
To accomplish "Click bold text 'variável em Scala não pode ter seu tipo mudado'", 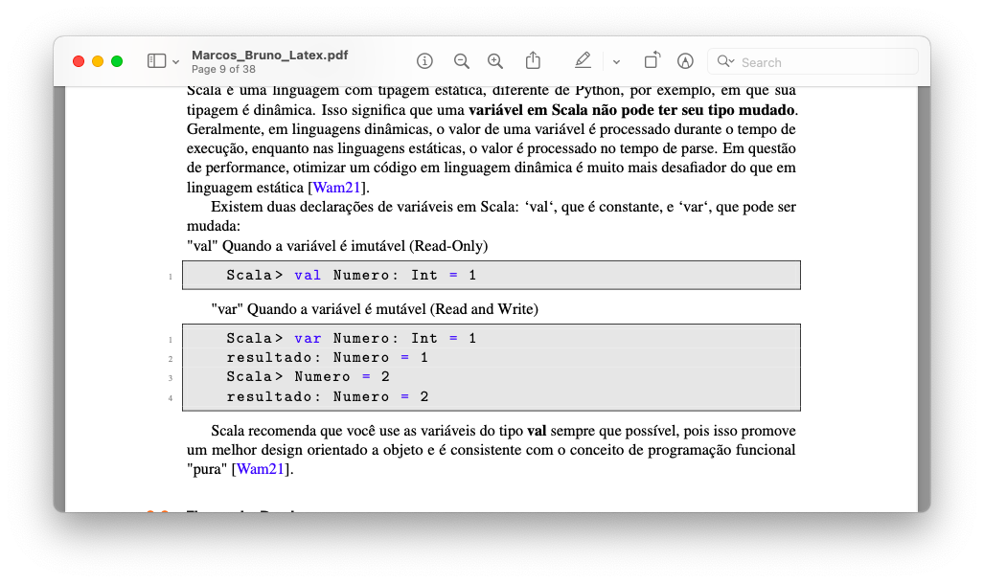I will coord(632,110).
